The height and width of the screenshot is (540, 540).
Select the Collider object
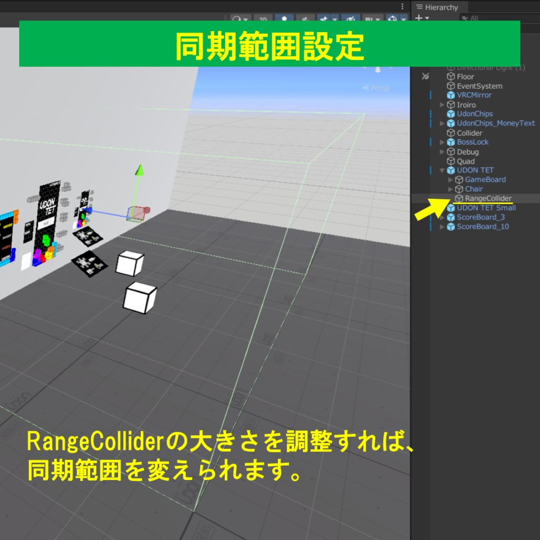pos(469,132)
